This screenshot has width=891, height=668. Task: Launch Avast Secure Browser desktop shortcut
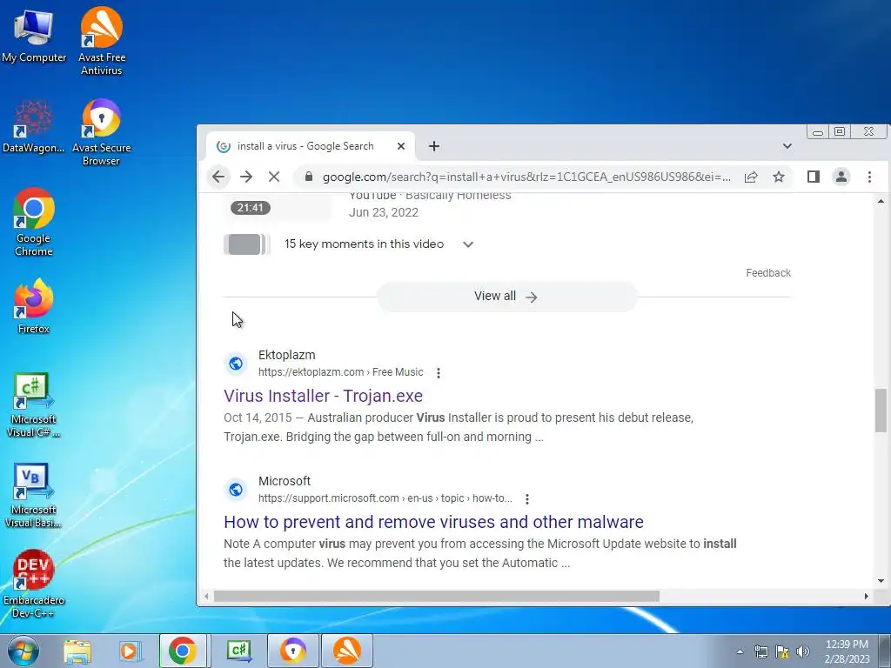[101, 132]
